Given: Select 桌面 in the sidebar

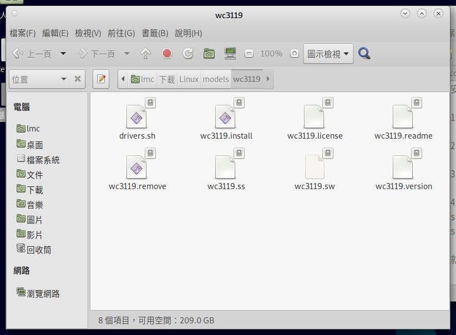Looking at the screenshot, I should tap(29, 145).
